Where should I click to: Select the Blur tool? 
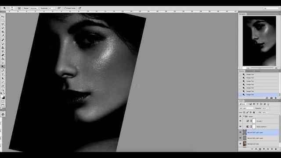pos(3,63)
